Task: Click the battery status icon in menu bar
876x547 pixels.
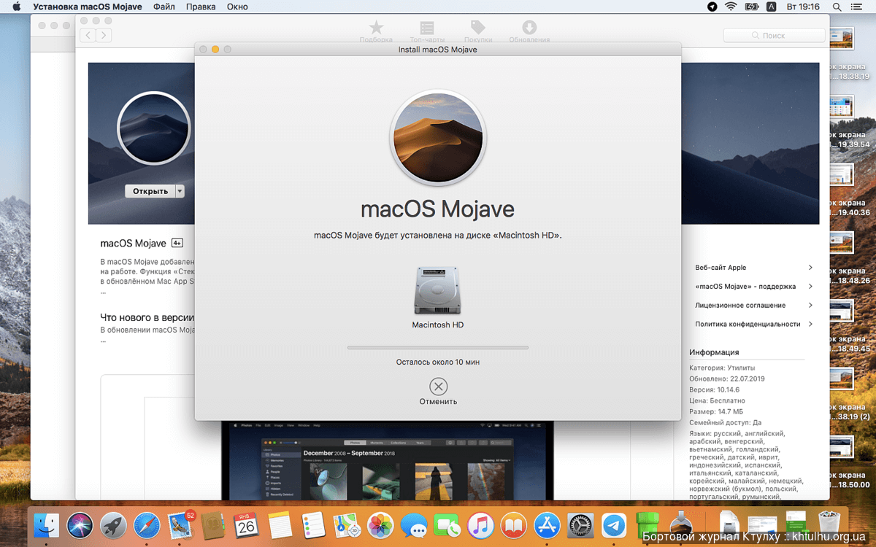Action: (x=752, y=7)
